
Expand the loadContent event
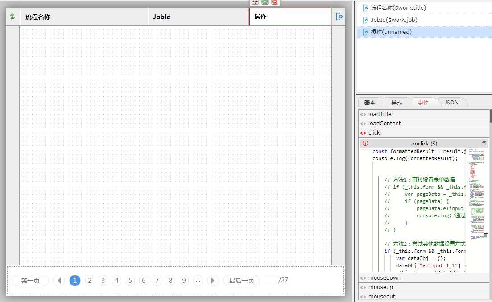pyautogui.click(x=424, y=124)
